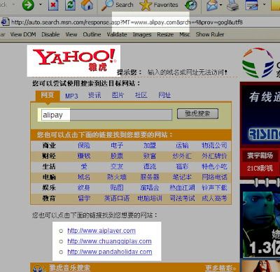This screenshot has height=272, width=280.
Task: Open the http://www.pandaholiday.com link
Action: tap(110, 252)
